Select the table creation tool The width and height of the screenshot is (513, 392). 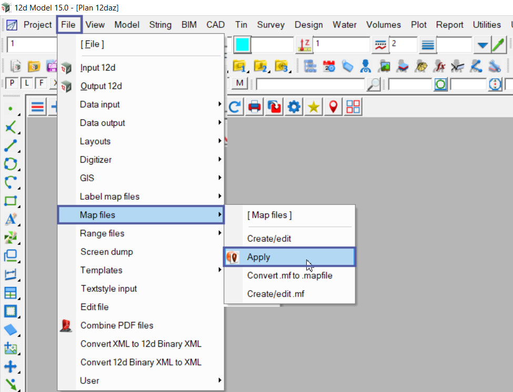tap(11, 293)
